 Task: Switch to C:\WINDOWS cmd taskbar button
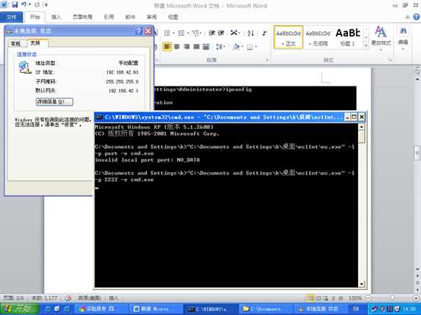pyautogui.click(x=210, y=309)
